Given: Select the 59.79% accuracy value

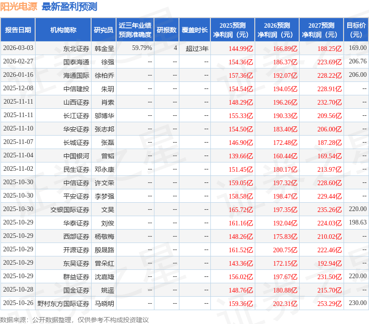Looking at the screenshot, I should 142,48.
